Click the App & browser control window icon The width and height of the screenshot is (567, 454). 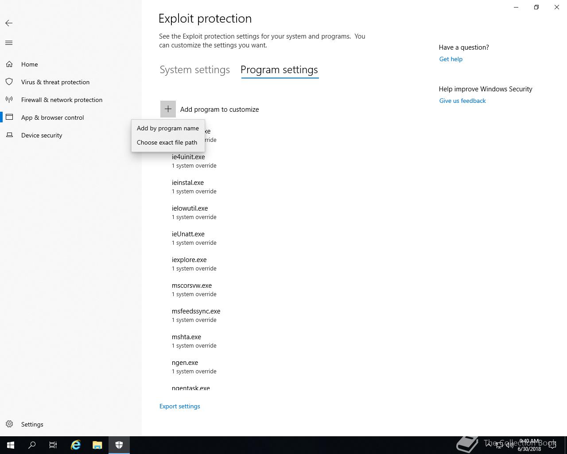coord(9,117)
